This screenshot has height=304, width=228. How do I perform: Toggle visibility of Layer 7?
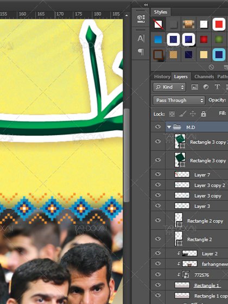(x=158, y=174)
